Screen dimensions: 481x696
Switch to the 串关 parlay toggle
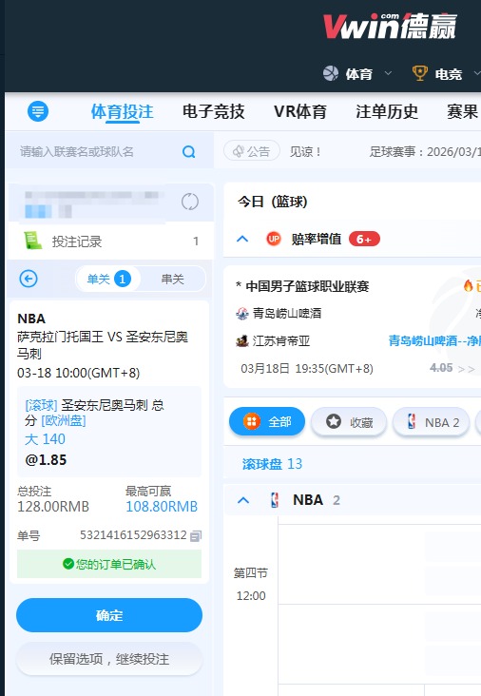[x=172, y=279]
